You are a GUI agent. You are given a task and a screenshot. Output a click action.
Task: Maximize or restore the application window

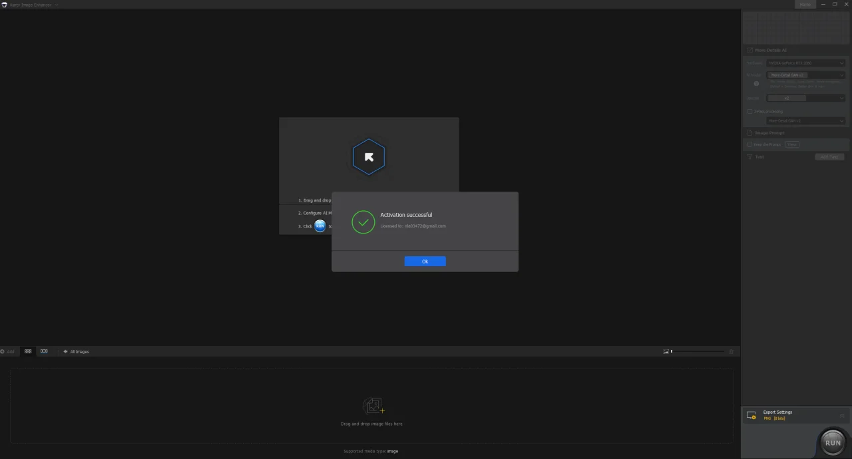click(835, 4)
